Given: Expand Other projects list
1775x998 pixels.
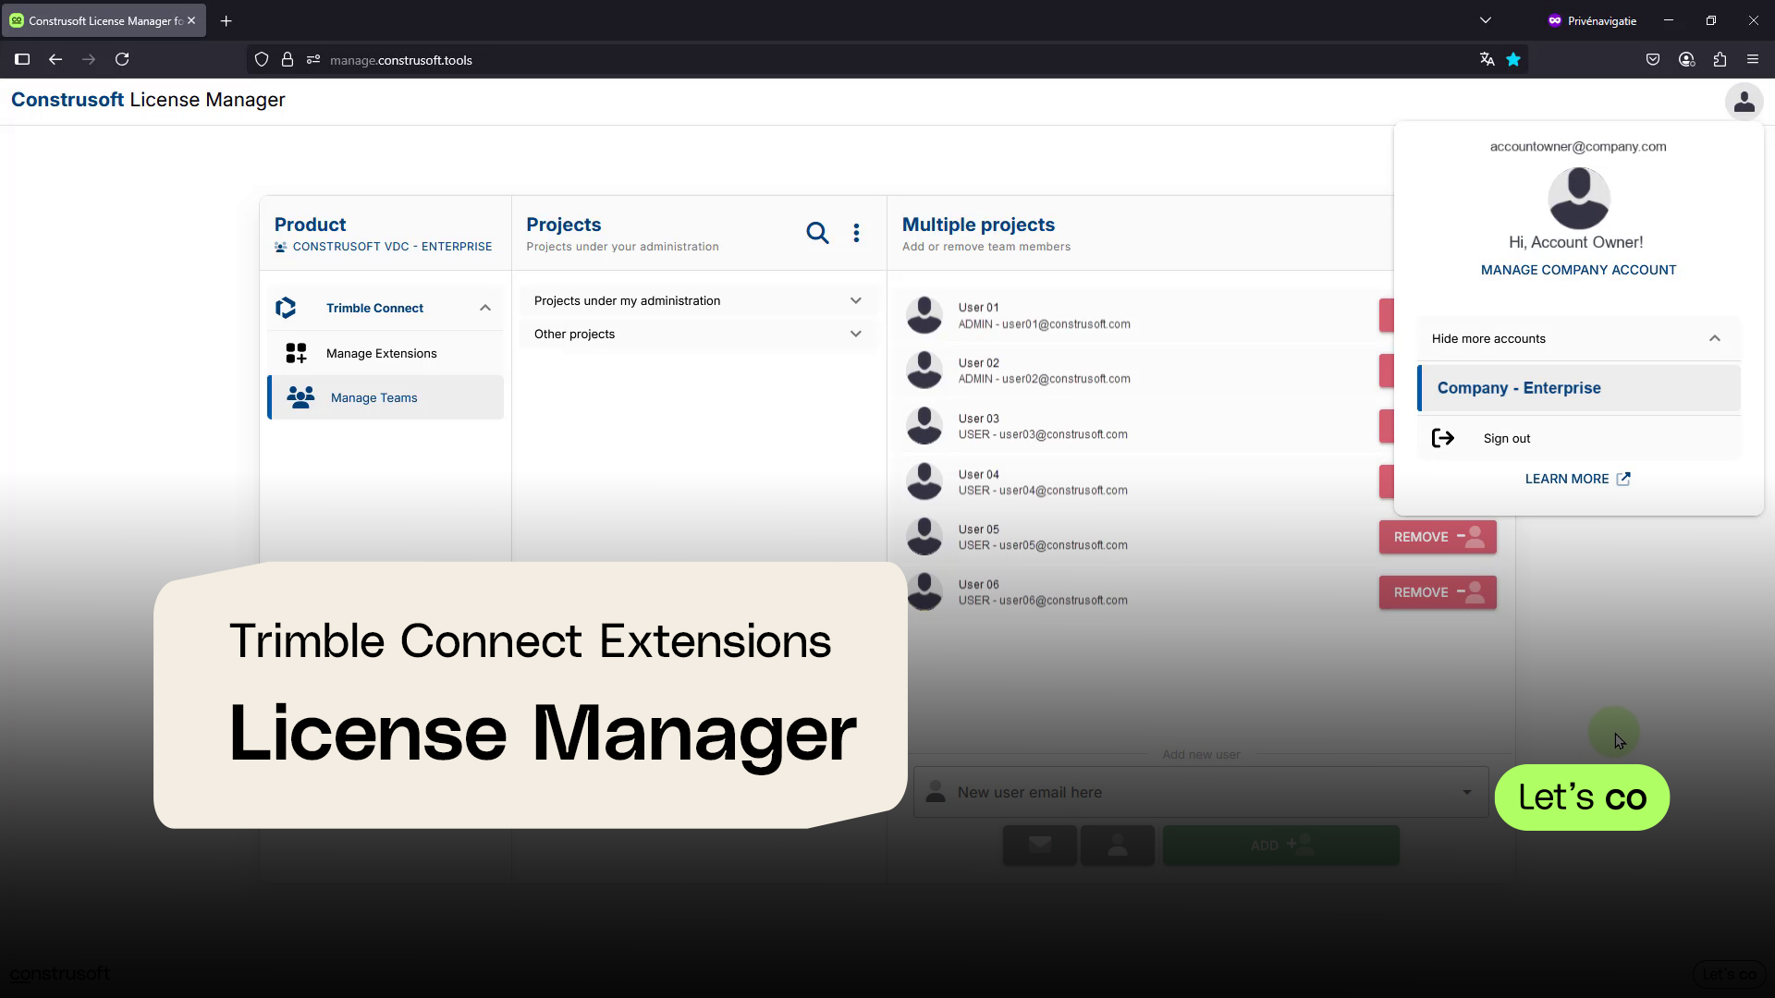Looking at the screenshot, I should pos(697,334).
